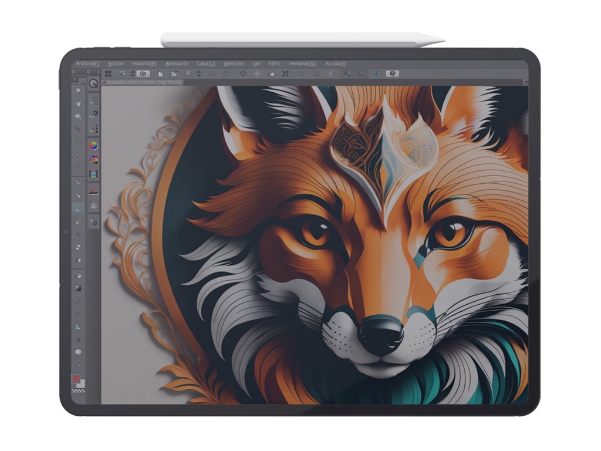Toggle snap to ruler in command bar
Image resolution: width=601 pixels, height=451 pixels.
click(346, 73)
